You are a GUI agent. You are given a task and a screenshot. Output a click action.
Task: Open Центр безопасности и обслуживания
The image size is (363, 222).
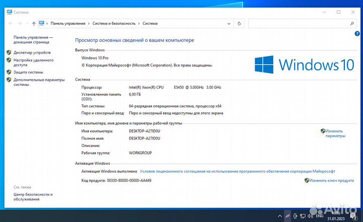coord(33,197)
